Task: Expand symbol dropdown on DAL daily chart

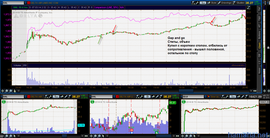Action: pos(114,97)
